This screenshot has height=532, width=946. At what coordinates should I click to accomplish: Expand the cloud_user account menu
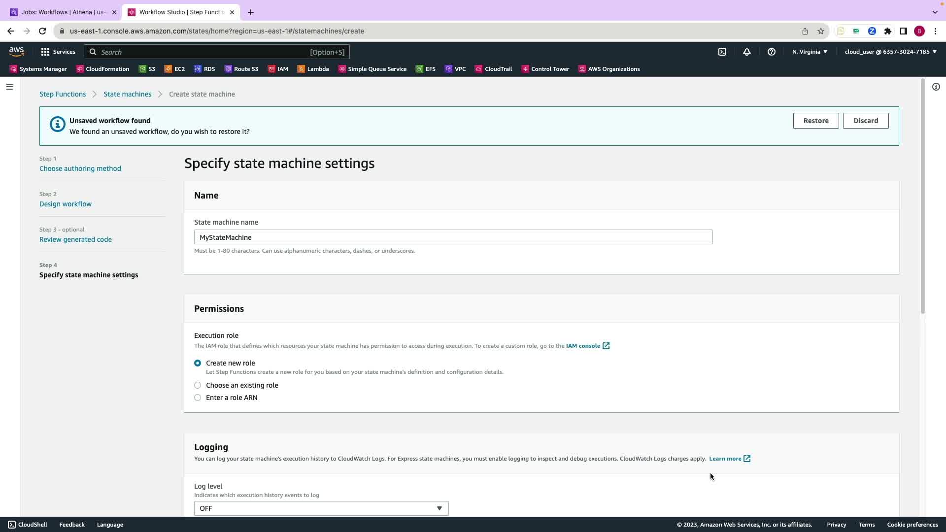pyautogui.click(x=890, y=52)
